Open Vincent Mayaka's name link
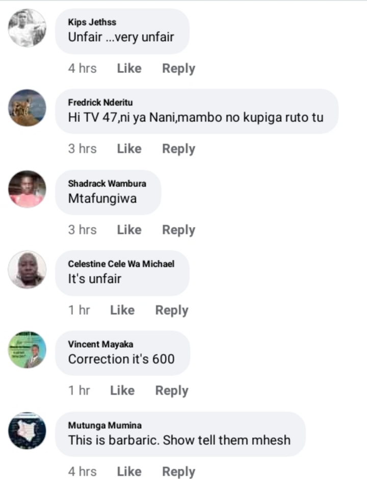Viewport: 367px width, 479px height. (x=100, y=344)
